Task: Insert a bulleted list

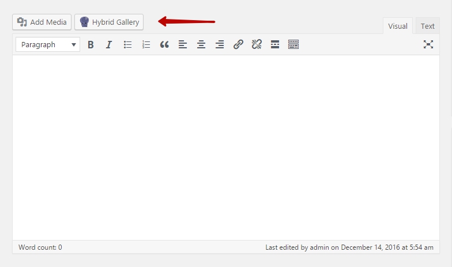Action: [x=127, y=45]
